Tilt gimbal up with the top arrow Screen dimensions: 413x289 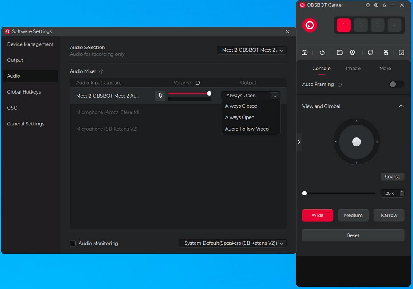pyautogui.click(x=357, y=121)
